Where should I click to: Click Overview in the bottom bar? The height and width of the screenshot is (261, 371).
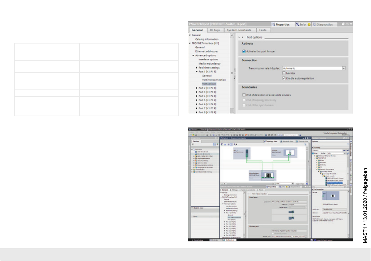pyautogui.click(x=215, y=240)
